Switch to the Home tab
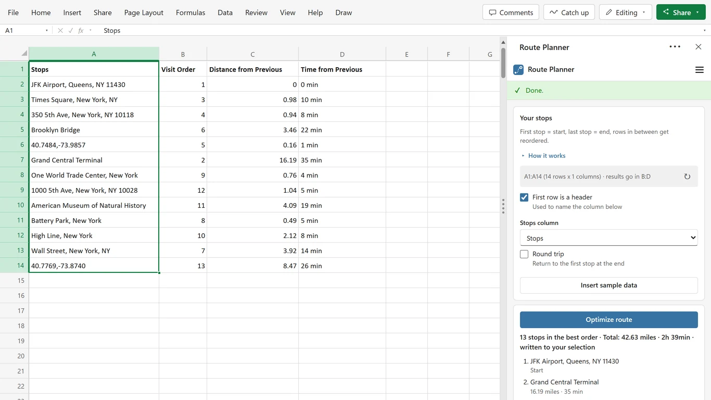This screenshot has height=400, width=711. (x=41, y=12)
